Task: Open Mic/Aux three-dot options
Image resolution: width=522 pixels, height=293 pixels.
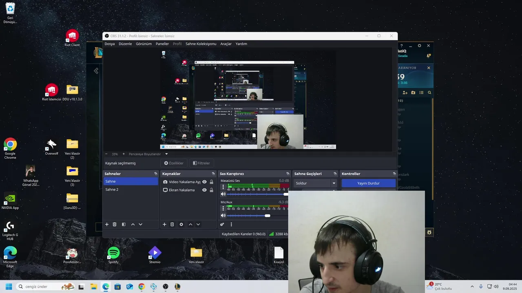Action: point(223,209)
